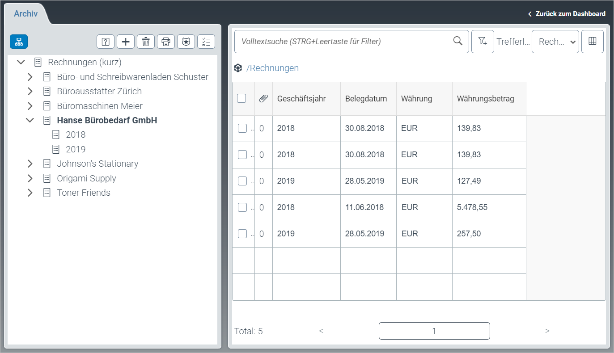This screenshot has width=614, height=353.
Task: Click the plus icon to add entry
Action: tap(126, 42)
